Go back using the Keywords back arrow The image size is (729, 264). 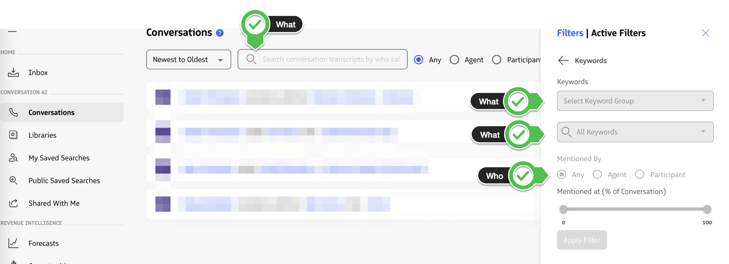pyautogui.click(x=563, y=60)
